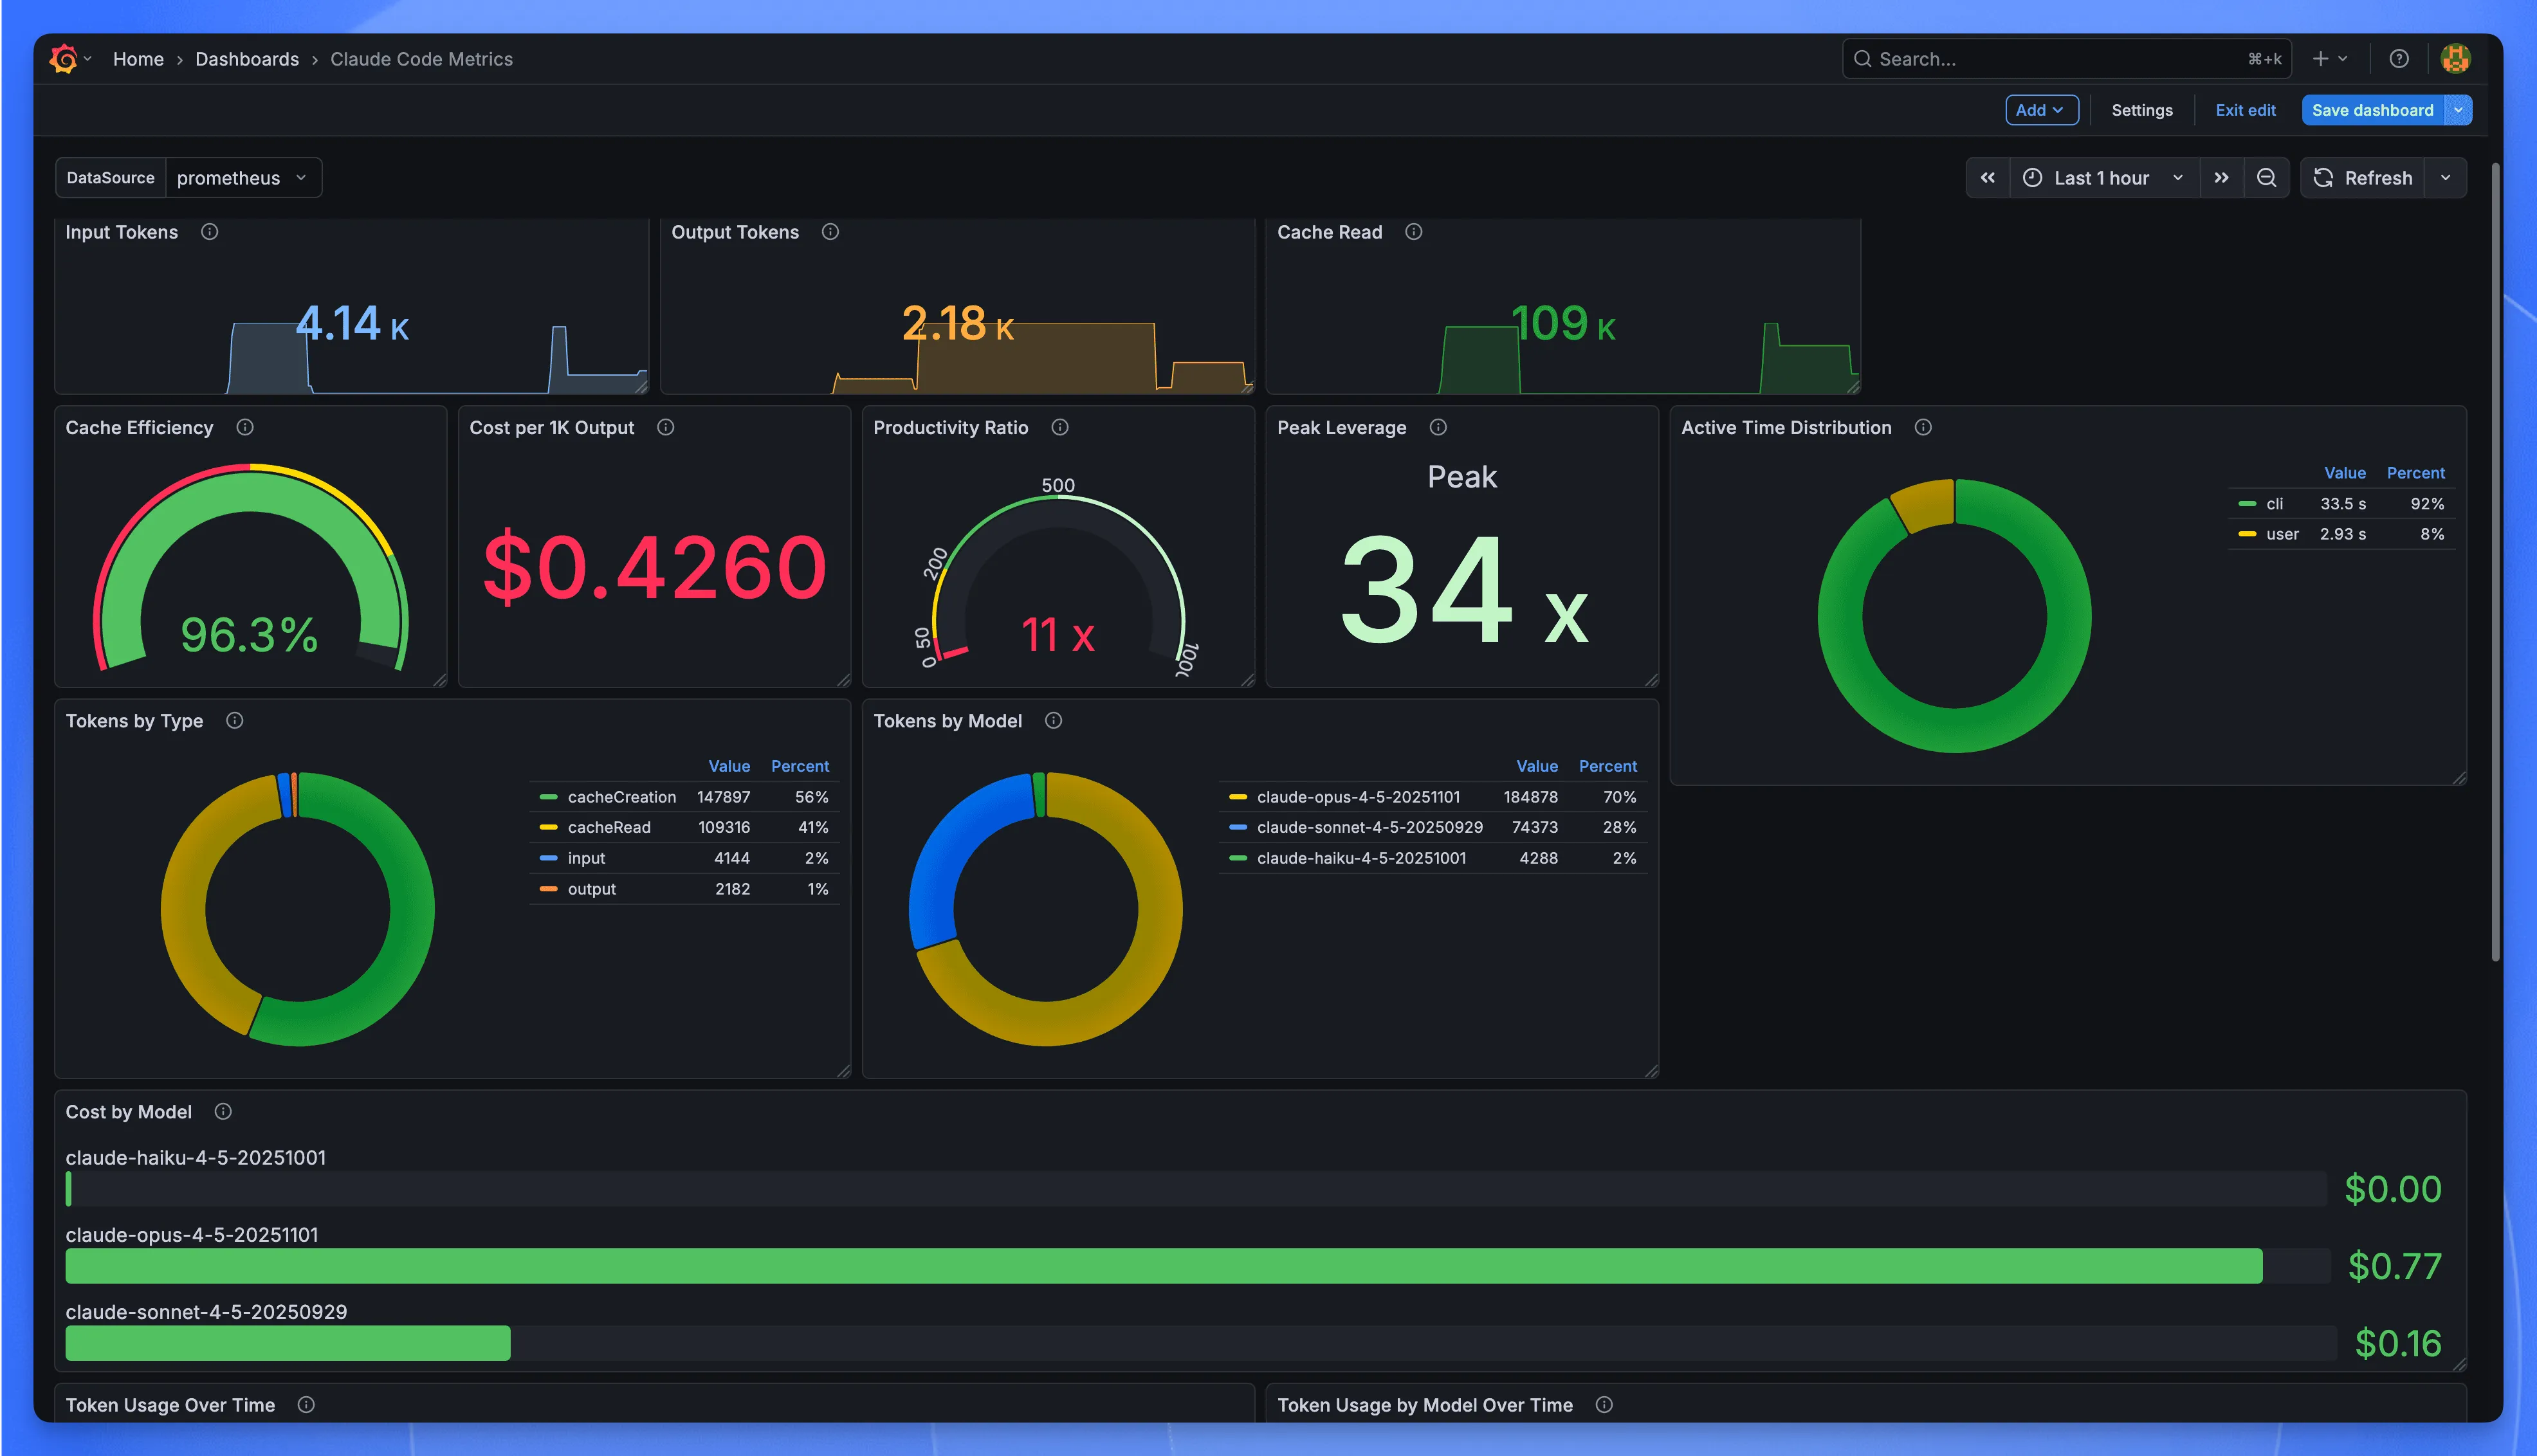Click Exit edit to leave edit mode
The width and height of the screenshot is (2537, 1456).
point(2245,110)
